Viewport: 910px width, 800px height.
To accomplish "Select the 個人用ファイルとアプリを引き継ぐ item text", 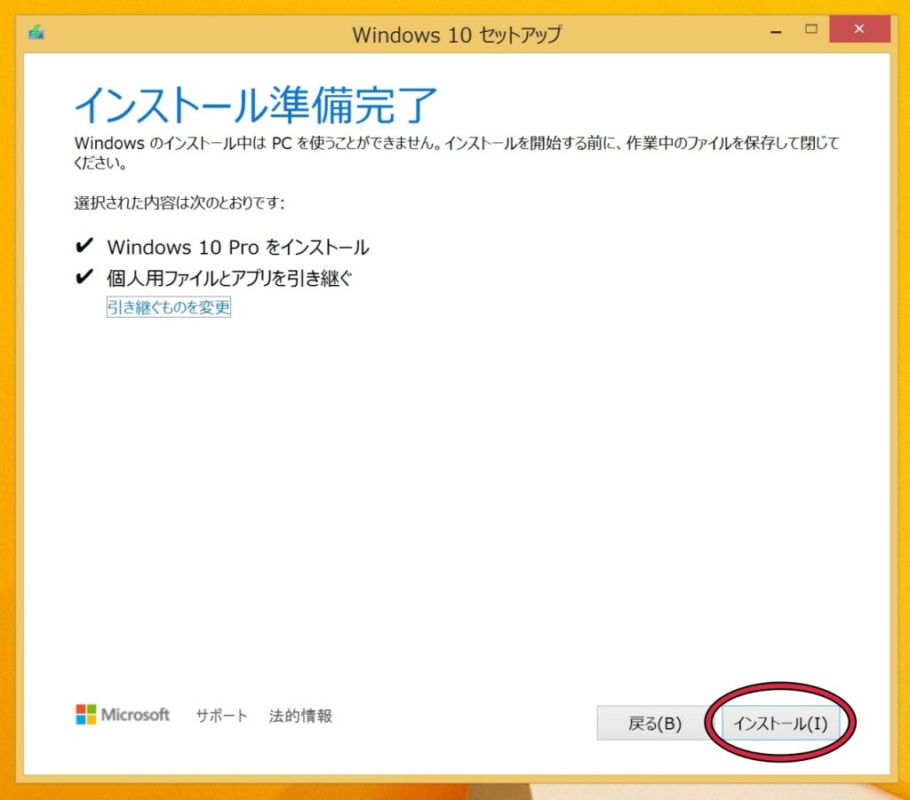I will (x=229, y=278).
